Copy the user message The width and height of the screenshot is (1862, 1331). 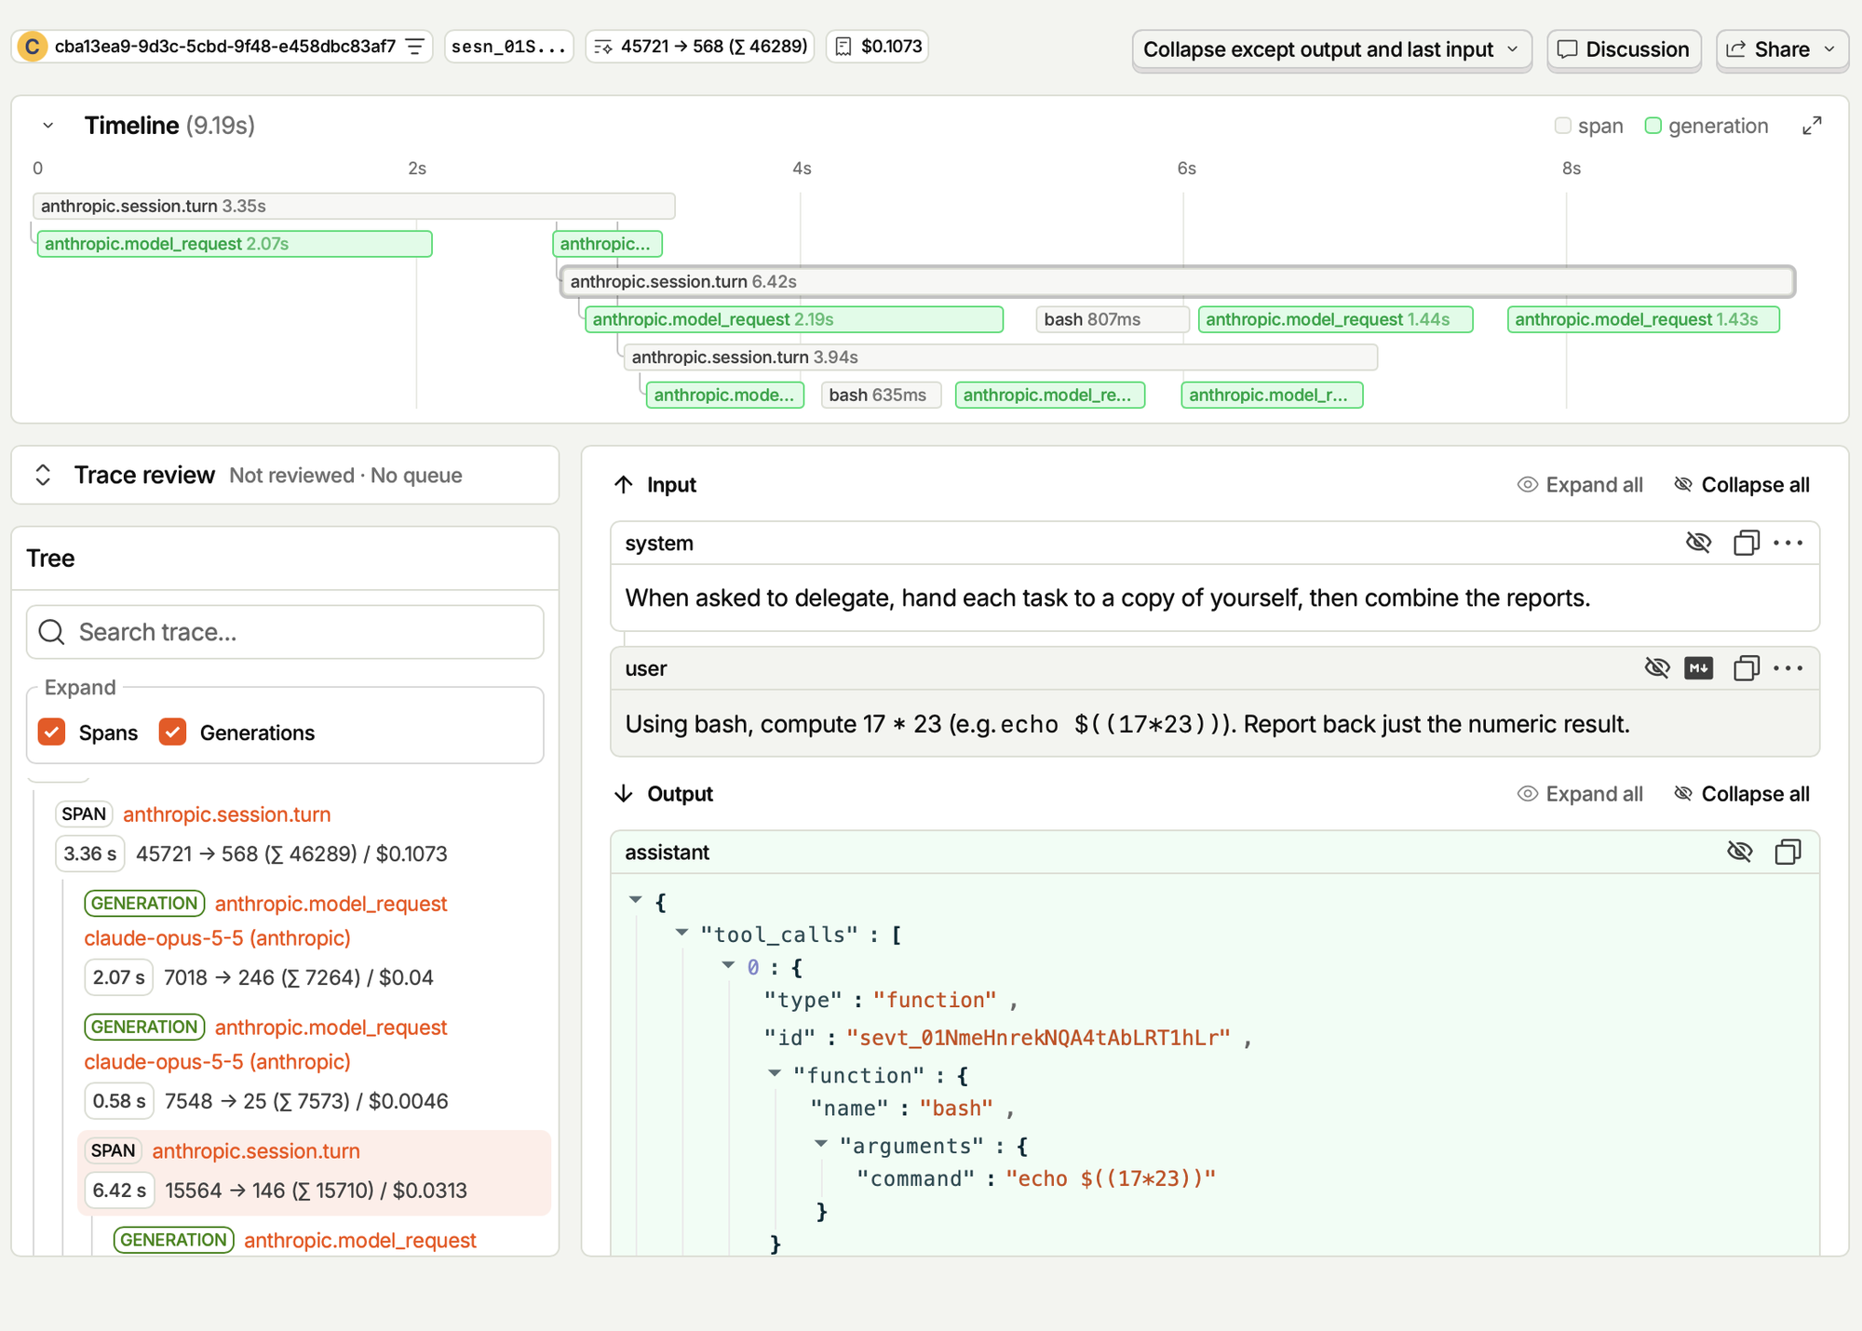pyautogui.click(x=1747, y=668)
